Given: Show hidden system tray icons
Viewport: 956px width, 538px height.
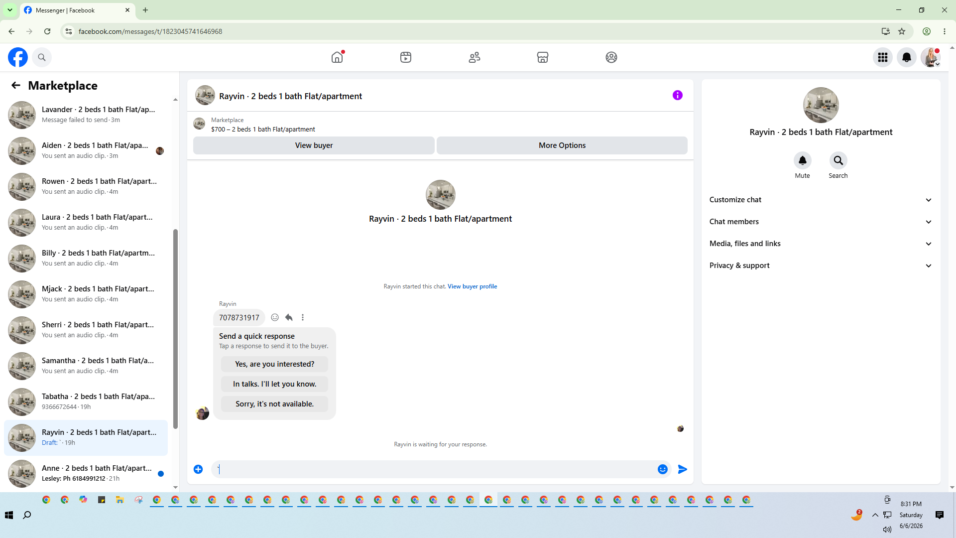Looking at the screenshot, I should (x=875, y=515).
